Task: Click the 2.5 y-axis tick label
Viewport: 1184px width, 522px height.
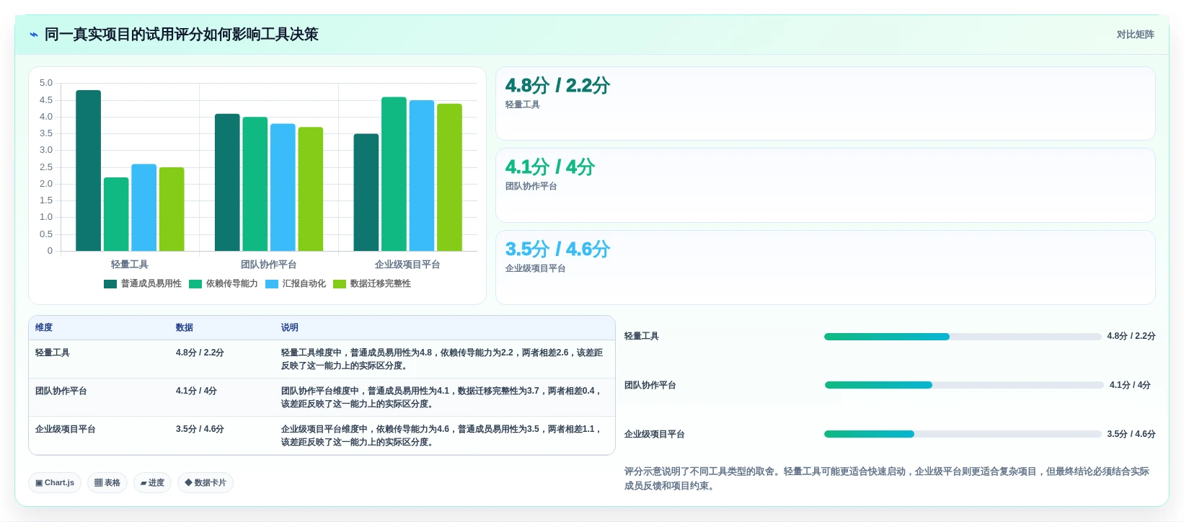Action: 46,167
